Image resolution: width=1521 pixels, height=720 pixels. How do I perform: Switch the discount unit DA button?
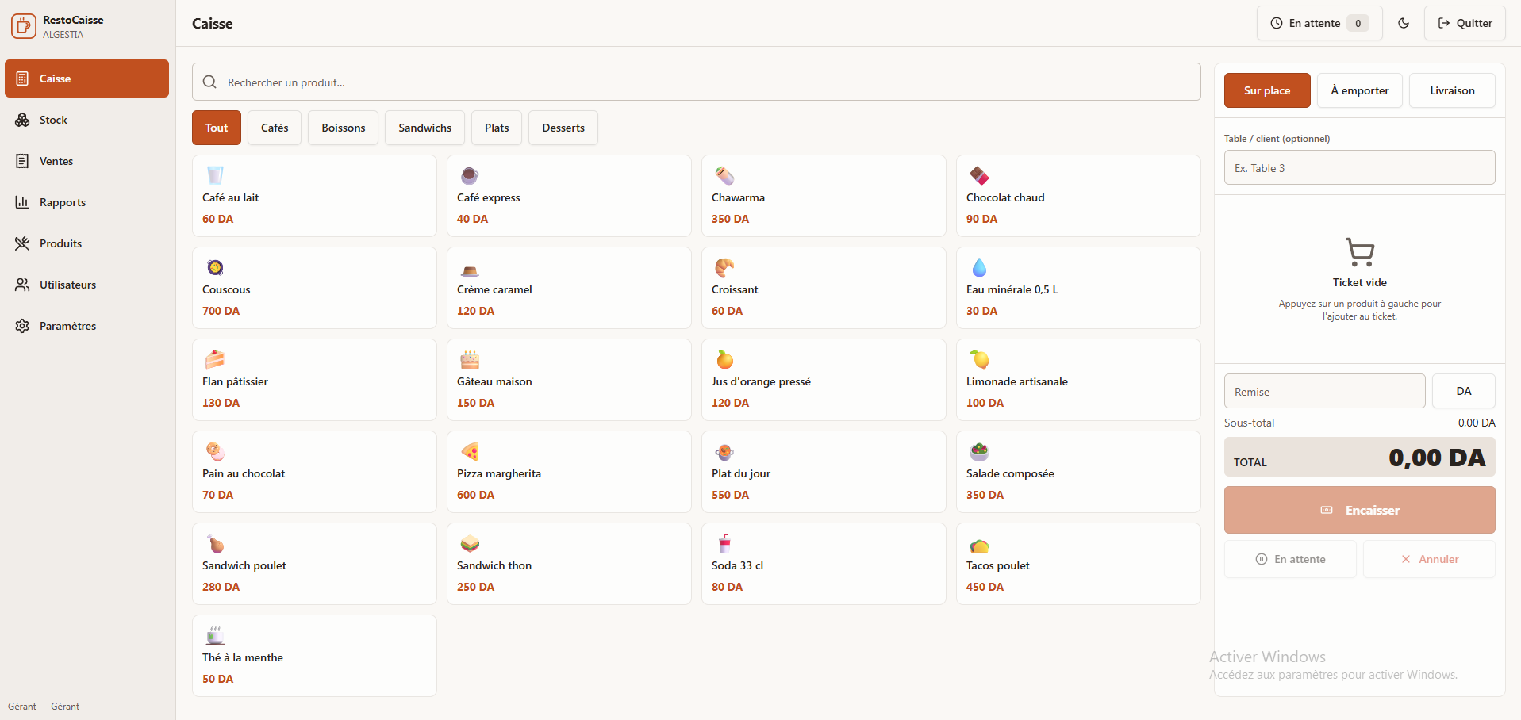pos(1464,391)
